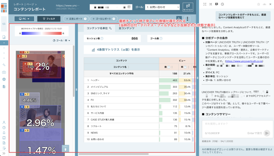Toggle the フィルタ filter button
This screenshot has width=274, height=156.
point(49,19)
